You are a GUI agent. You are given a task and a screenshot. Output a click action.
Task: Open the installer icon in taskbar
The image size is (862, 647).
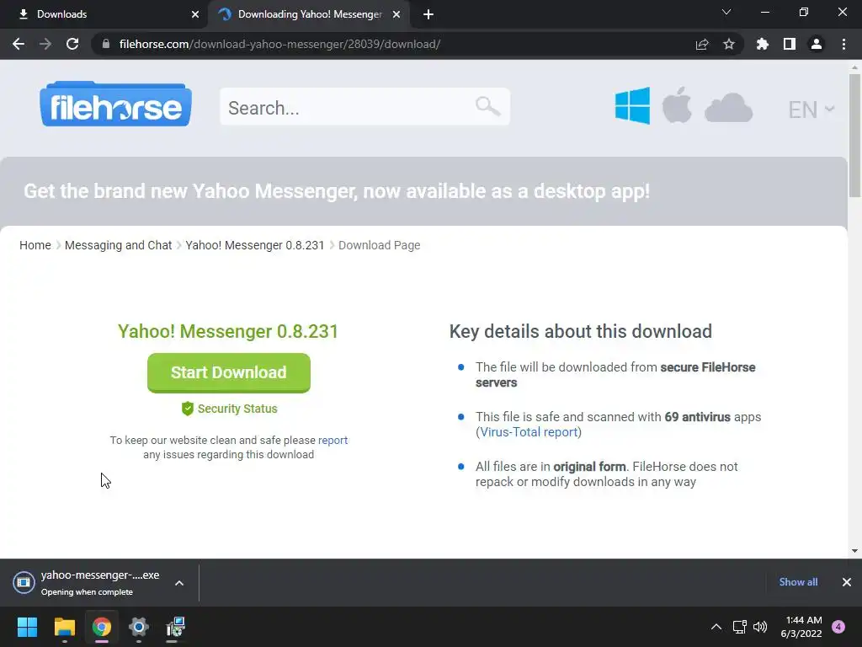tap(175, 627)
